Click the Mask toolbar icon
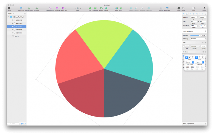 [116, 8]
